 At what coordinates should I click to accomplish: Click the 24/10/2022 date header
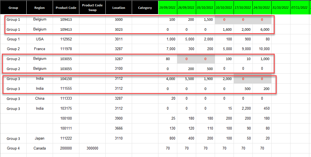coord(262,8)
